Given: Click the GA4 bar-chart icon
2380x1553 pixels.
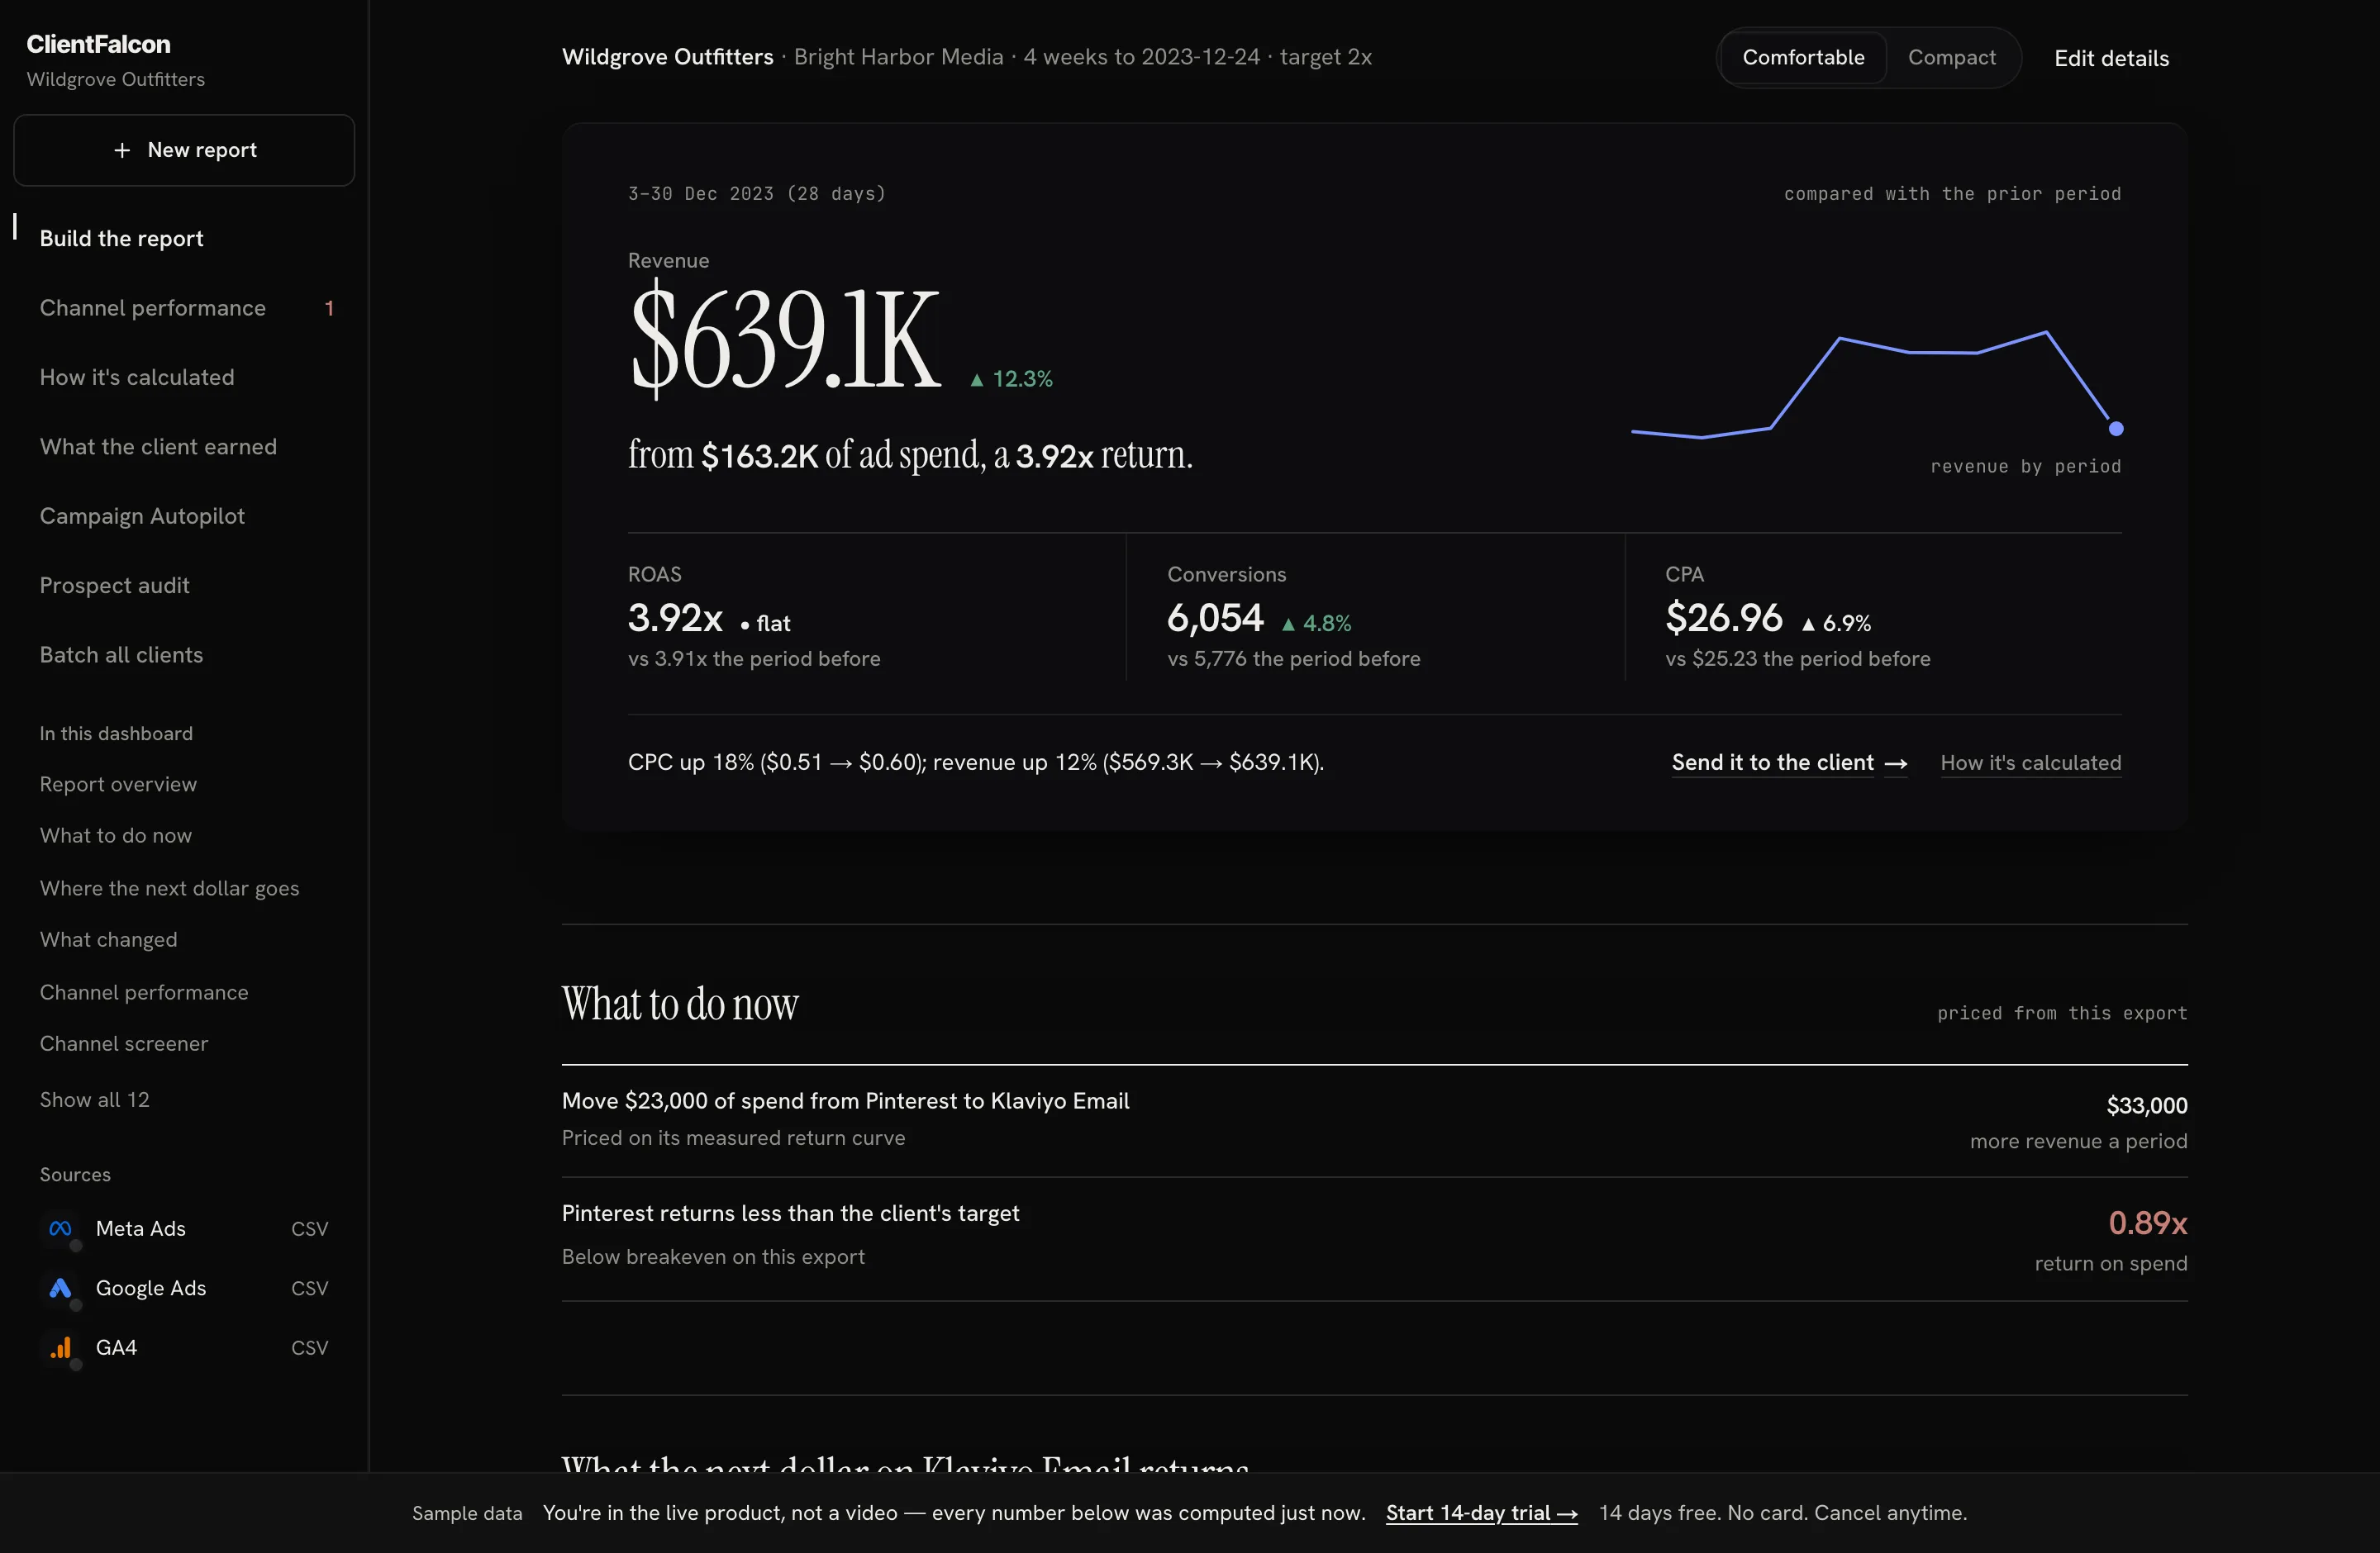Looking at the screenshot, I should pyautogui.click(x=60, y=1347).
